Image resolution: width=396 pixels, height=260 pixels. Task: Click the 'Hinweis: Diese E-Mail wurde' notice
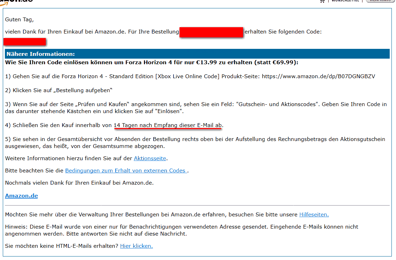pos(182,230)
